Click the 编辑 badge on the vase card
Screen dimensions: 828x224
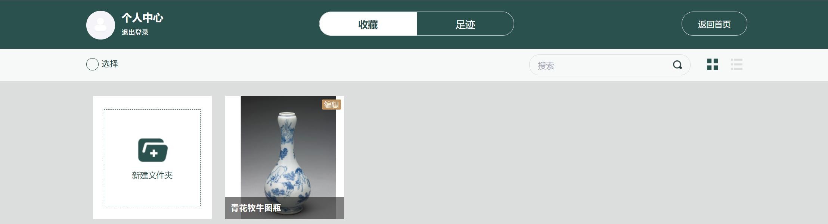(331, 105)
